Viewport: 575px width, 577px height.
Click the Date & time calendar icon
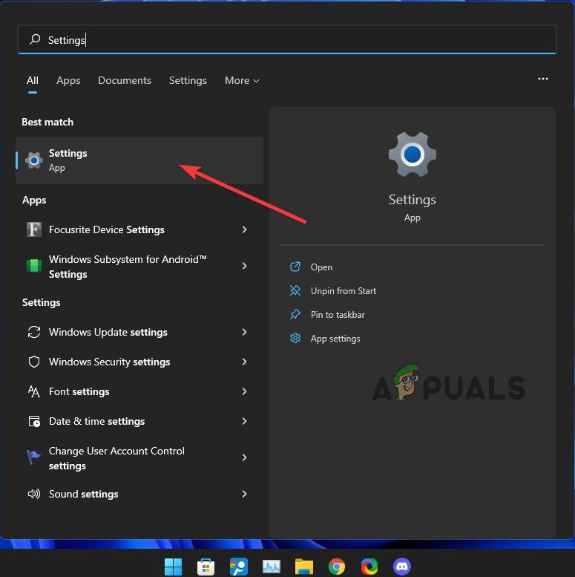click(34, 421)
